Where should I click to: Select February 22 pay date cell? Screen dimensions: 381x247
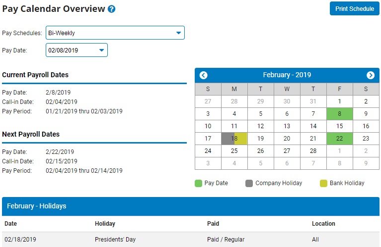tap(340, 139)
